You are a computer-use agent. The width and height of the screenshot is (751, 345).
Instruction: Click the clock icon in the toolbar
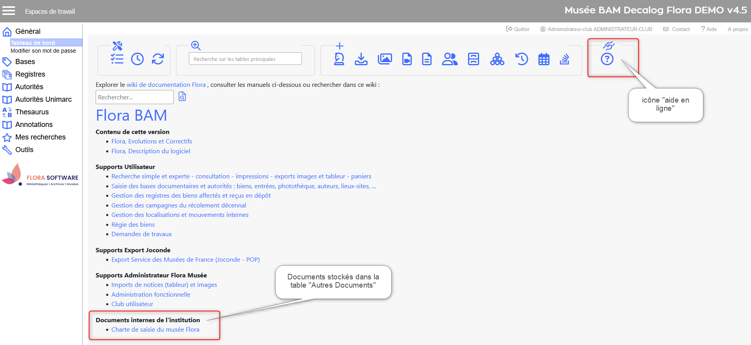(x=137, y=59)
